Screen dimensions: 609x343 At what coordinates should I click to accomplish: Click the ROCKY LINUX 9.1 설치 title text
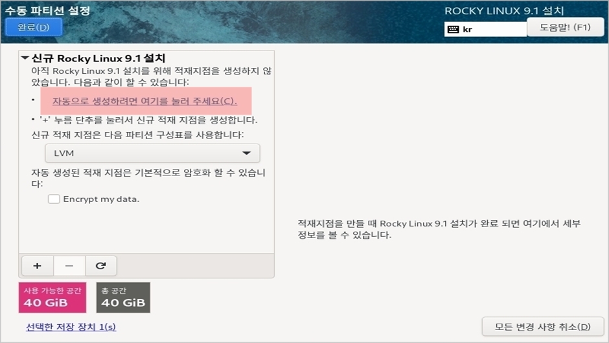pyautogui.click(x=504, y=11)
